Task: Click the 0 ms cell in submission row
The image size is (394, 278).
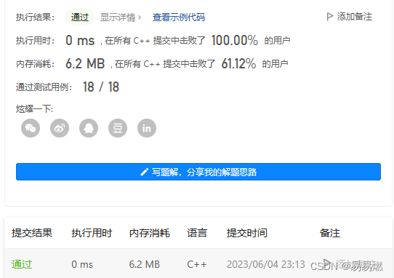Action: click(82, 264)
